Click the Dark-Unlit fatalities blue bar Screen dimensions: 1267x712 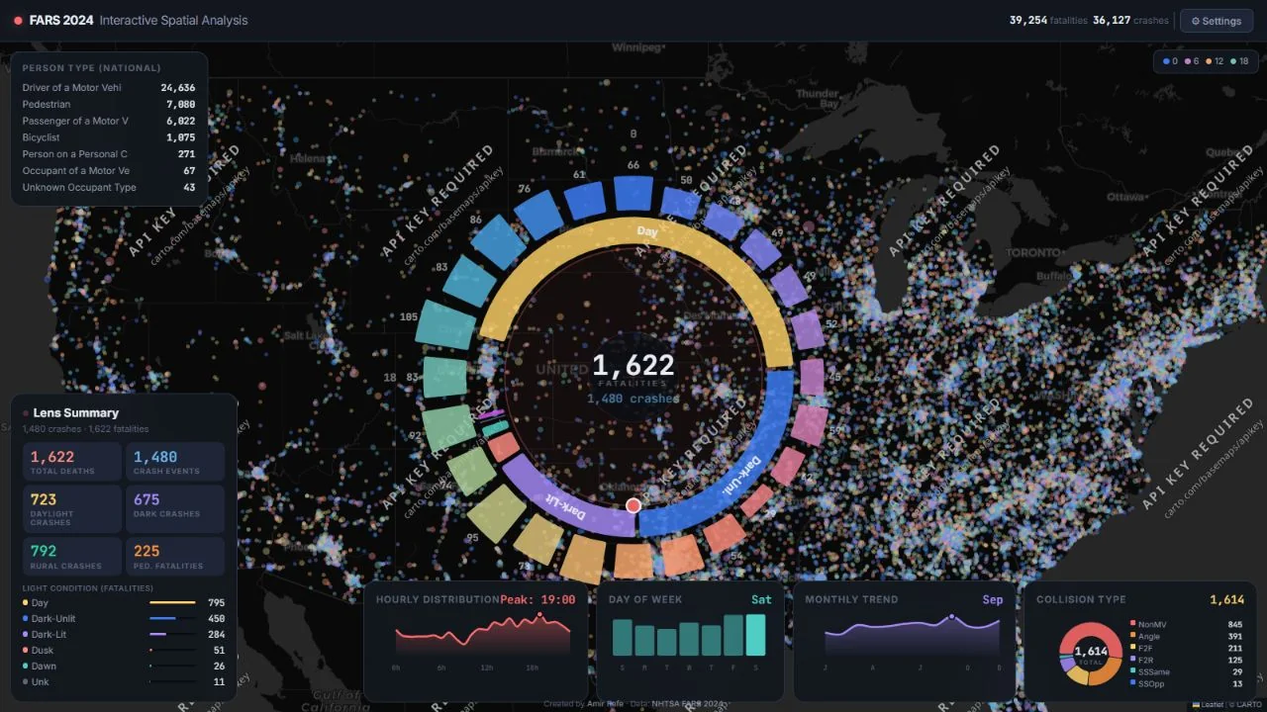[x=162, y=618]
